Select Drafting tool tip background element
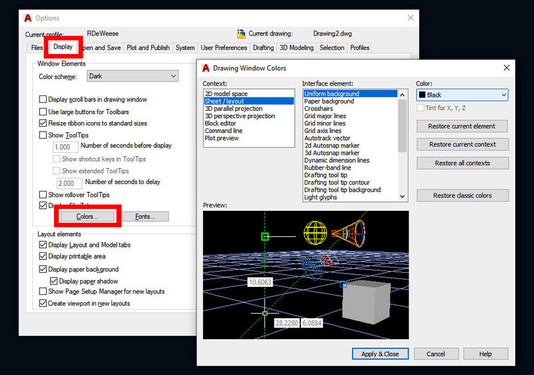Viewport: 534px width, 375px height. pyautogui.click(x=350, y=190)
